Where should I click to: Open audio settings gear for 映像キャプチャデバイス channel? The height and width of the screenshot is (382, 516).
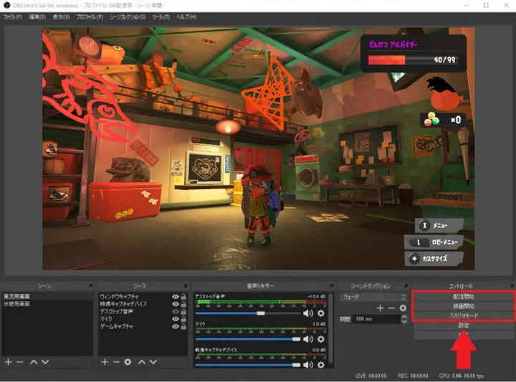coord(321,365)
